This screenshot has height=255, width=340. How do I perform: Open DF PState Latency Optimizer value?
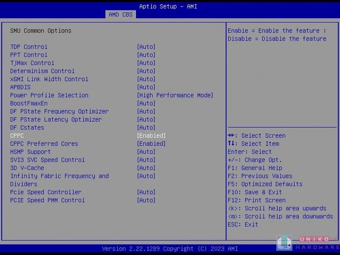146,120
